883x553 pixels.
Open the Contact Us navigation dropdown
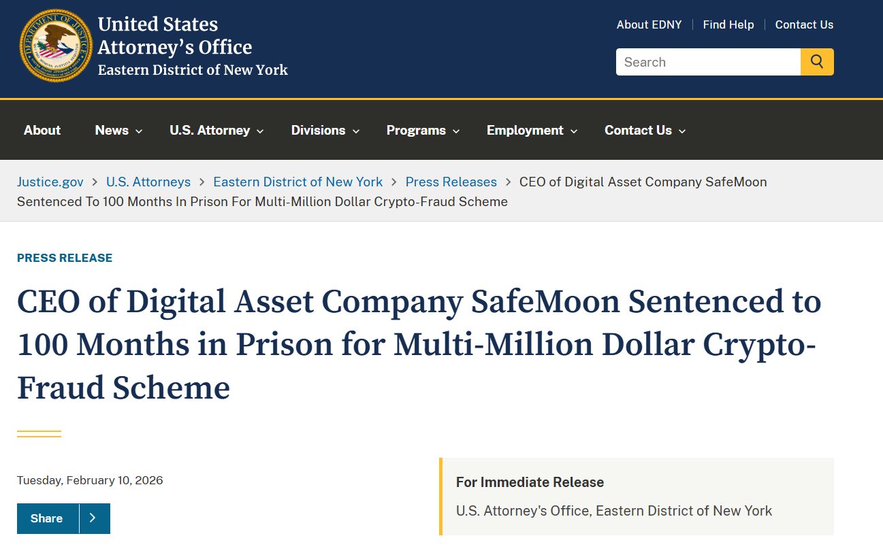pyautogui.click(x=645, y=131)
